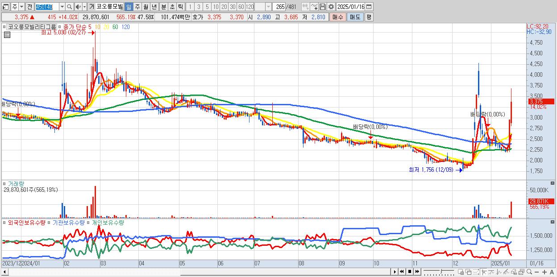
Task: Focus the stock code field 450140
Action: tap(46, 7)
